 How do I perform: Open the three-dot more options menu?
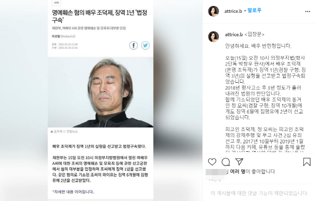[x=308, y=11]
